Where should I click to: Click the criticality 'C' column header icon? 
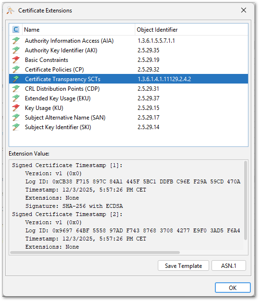16,30
